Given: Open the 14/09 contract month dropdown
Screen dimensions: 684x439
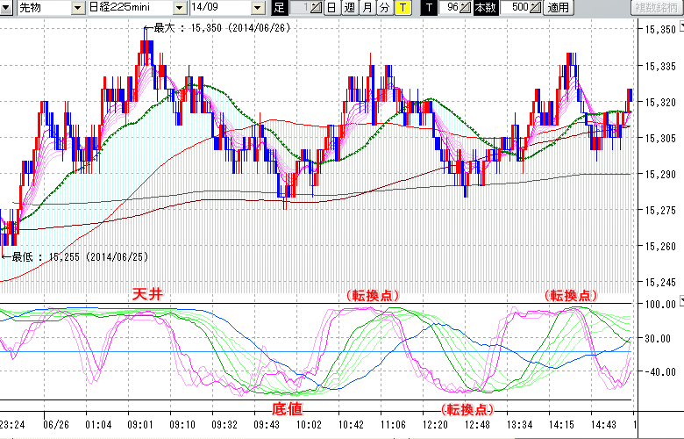Looking at the screenshot, I should (x=256, y=8).
